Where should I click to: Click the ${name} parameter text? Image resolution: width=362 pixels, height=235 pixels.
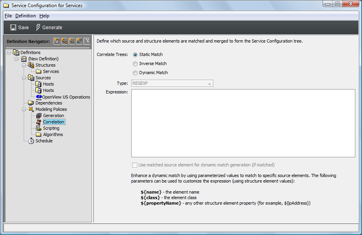click(x=151, y=192)
